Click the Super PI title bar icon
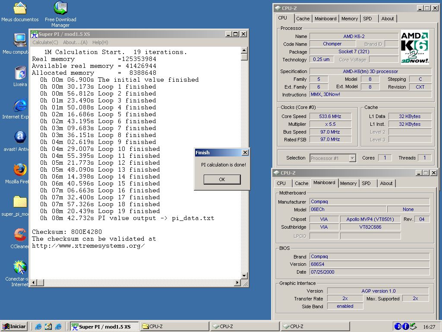Screen dimensions: 442x332 click(x=34, y=34)
